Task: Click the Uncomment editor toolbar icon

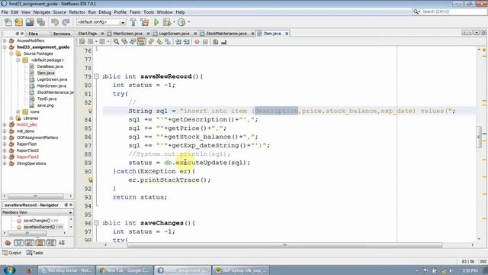Action: 223,42
